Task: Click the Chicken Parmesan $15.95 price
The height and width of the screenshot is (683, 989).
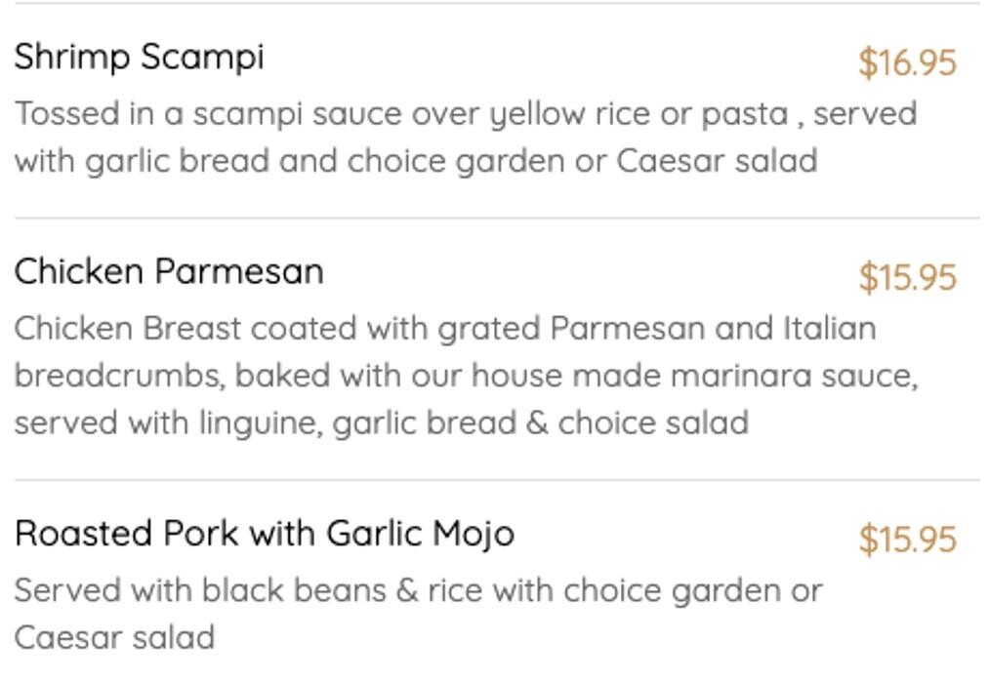Action: [x=907, y=278]
